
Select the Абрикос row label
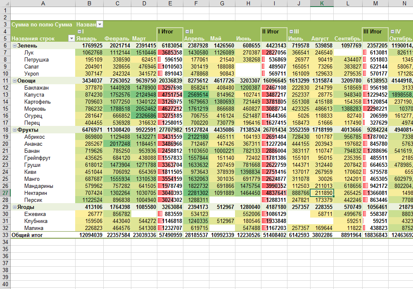[x=43, y=137]
